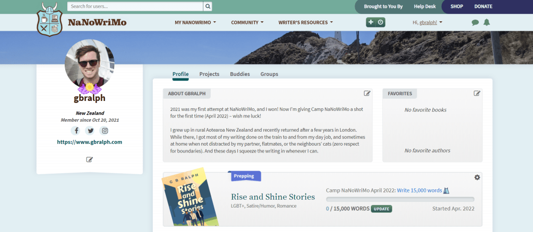Click the word count progress bar
533x232 pixels.
(x=400, y=199)
